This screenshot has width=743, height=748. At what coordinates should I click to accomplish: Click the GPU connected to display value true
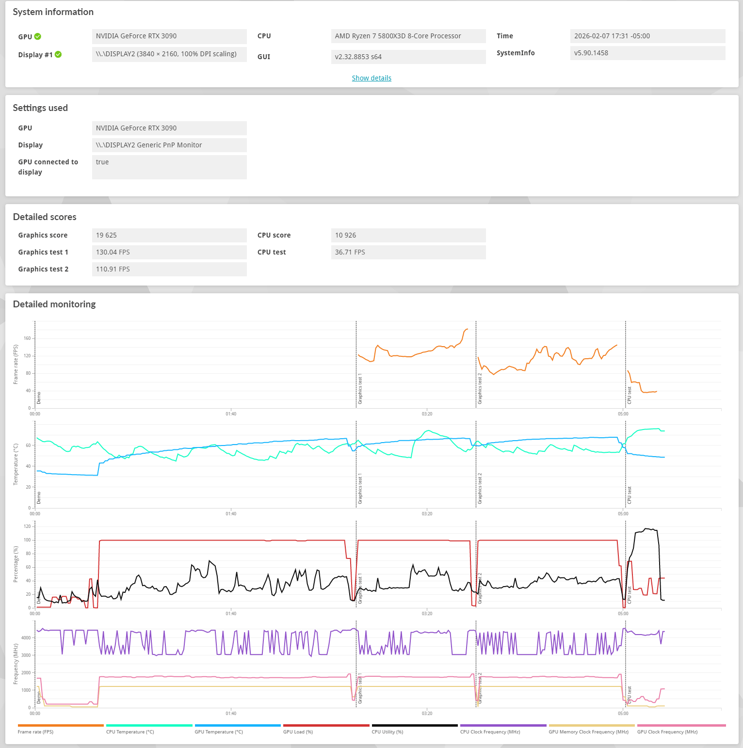[x=169, y=167]
